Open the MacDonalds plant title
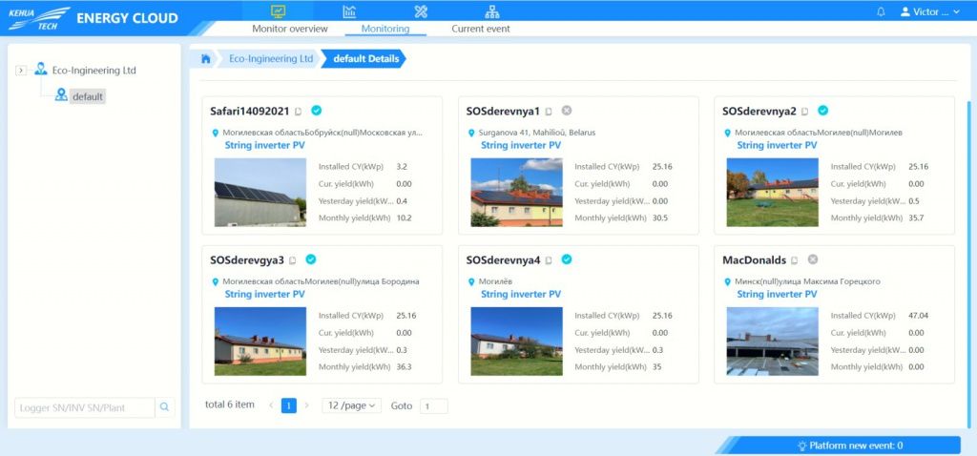977x456 pixels. pos(754,259)
